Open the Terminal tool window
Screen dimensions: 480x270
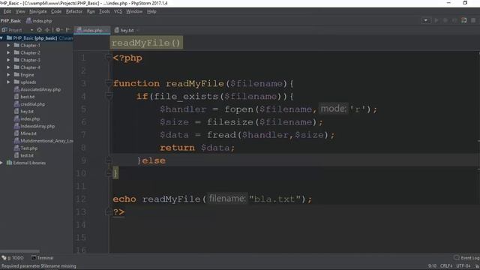pos(43,258)
